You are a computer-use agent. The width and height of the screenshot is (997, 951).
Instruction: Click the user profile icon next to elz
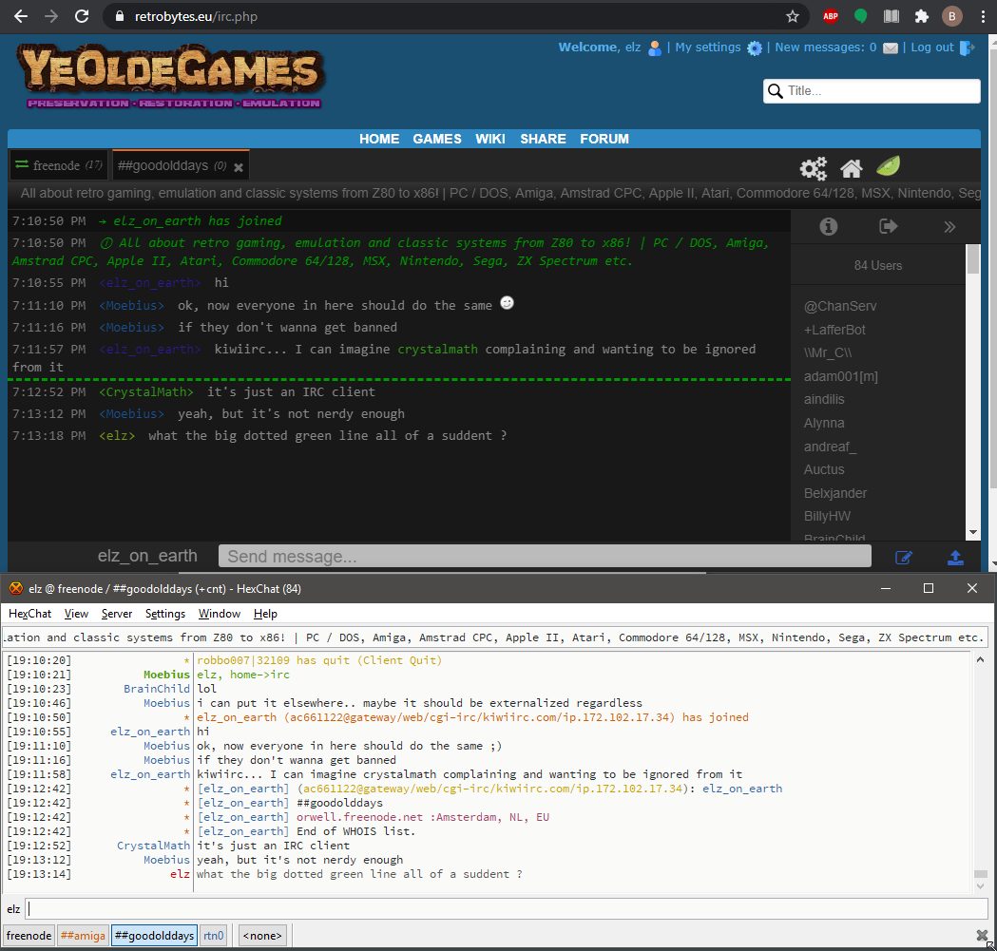[x=654, y=48]
